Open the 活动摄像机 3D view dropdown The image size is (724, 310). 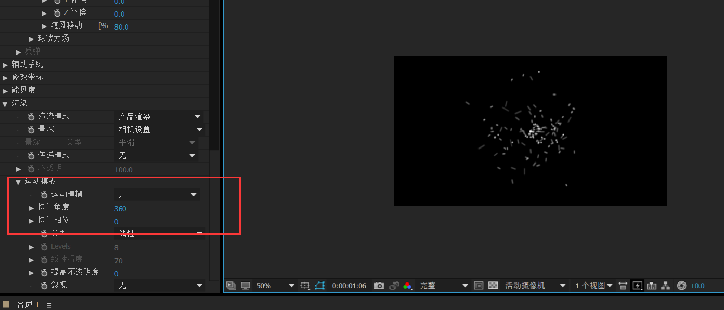pos(535,286)
